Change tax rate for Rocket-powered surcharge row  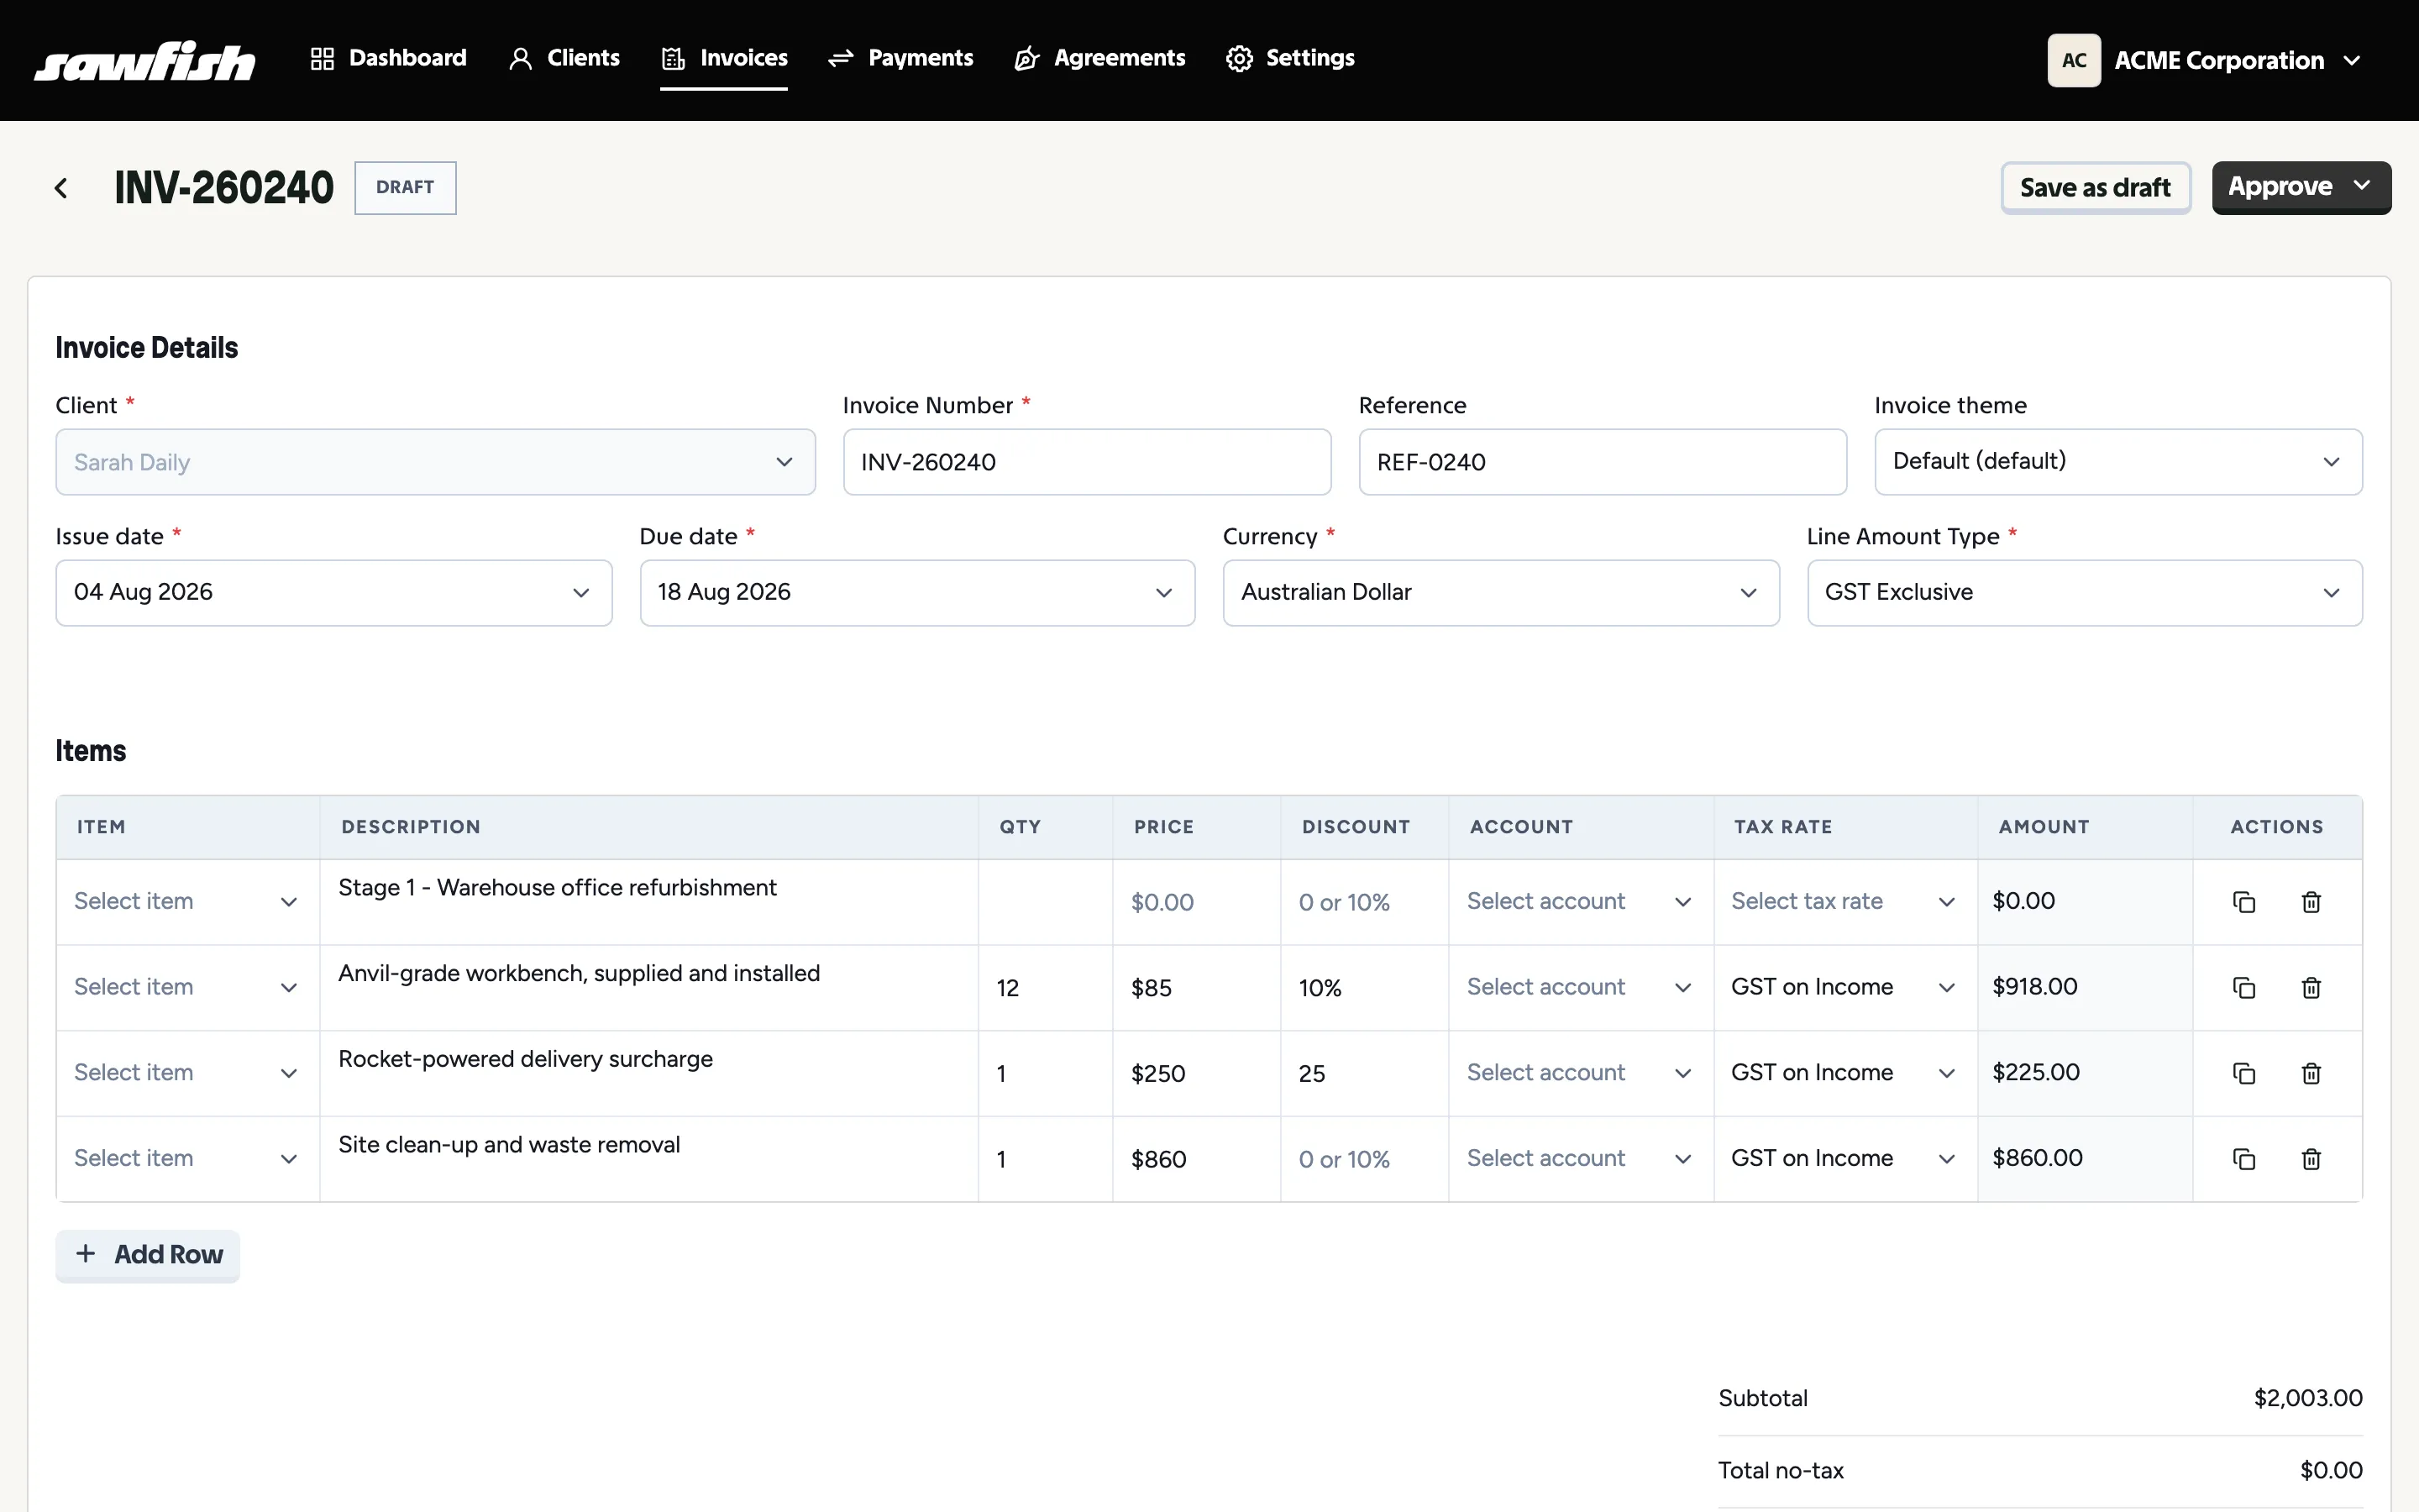coord(1844,1073)
